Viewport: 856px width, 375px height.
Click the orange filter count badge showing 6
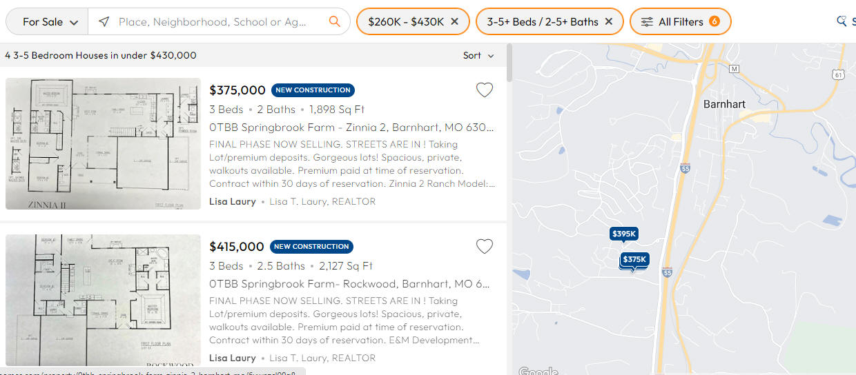(x=714, y=21)
